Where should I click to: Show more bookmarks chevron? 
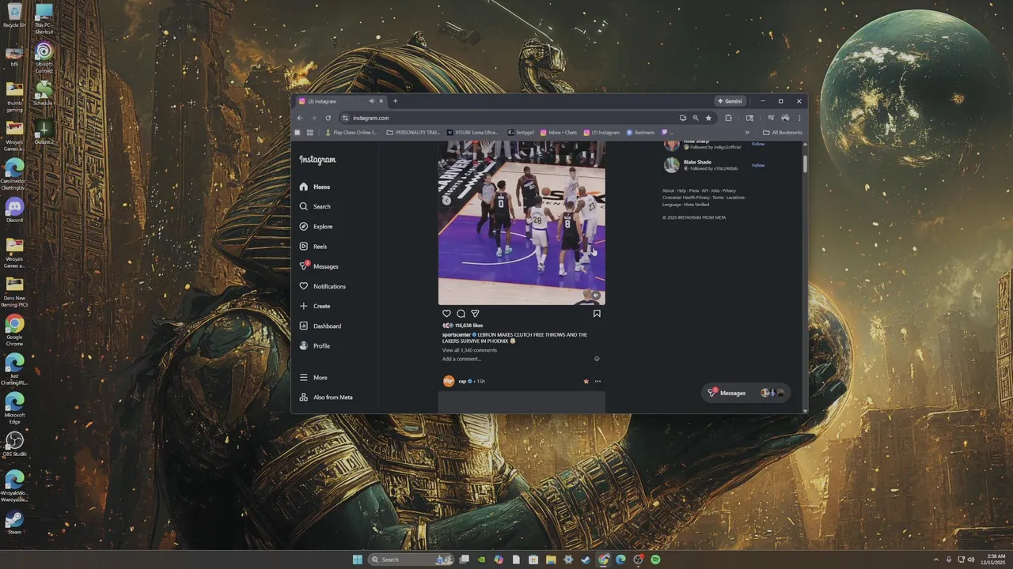click(x=747, y=133)
